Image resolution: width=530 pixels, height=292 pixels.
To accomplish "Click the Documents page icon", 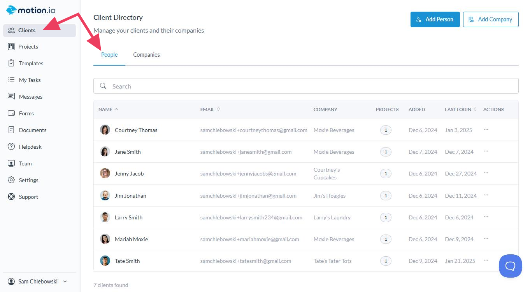I will (x=11, y=130).
